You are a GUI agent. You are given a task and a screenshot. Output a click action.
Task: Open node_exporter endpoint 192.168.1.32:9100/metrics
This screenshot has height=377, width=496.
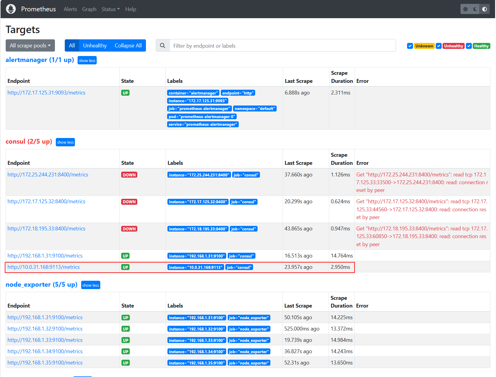point(45,329)
